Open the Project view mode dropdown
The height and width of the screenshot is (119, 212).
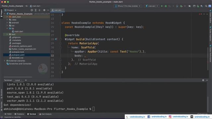pyautogui.click(x=10, y=10)
